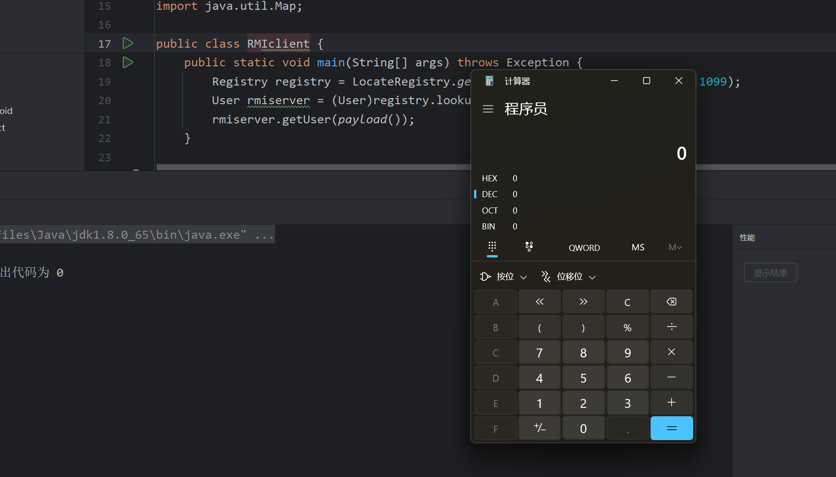Switch to the full keypad view
This screenshot has width=836, height=477.
492,247
